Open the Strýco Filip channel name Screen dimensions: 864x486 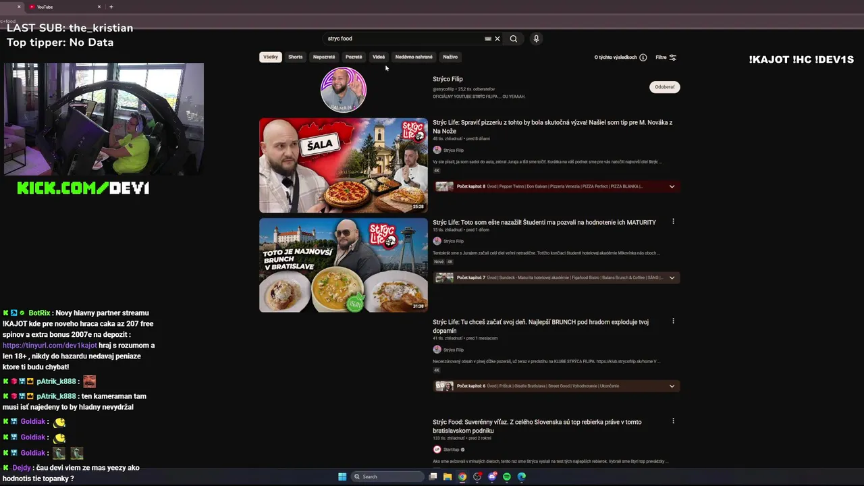(x=448, y=79)
